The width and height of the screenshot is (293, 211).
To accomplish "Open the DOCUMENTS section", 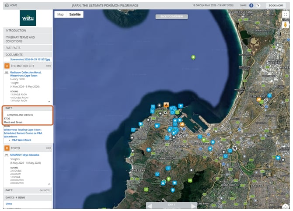I will [x=28, y=55].
